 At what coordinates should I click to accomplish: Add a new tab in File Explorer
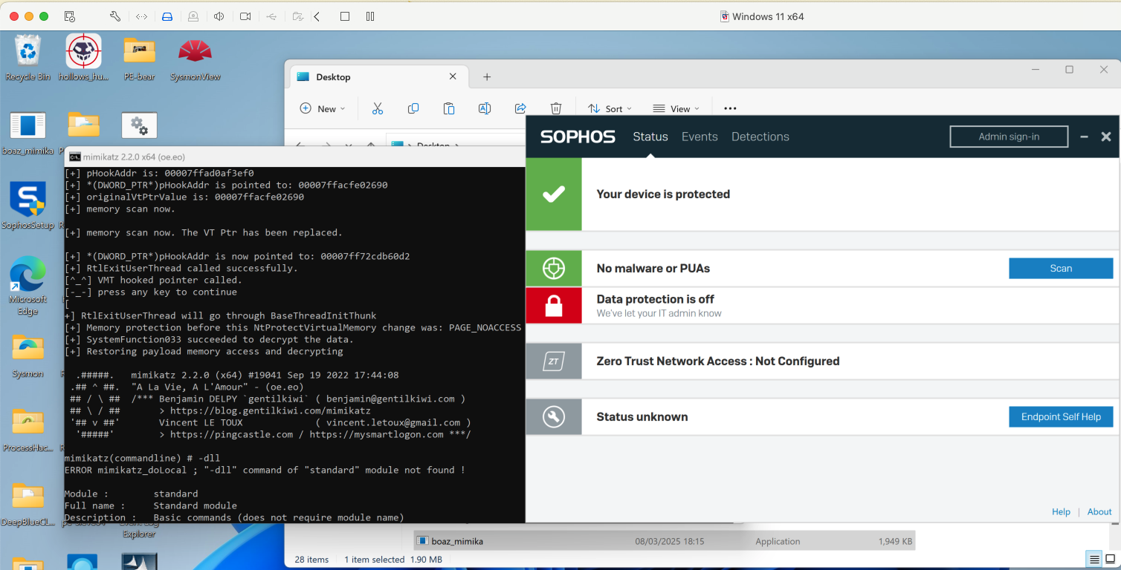click(x=487, y=76)
